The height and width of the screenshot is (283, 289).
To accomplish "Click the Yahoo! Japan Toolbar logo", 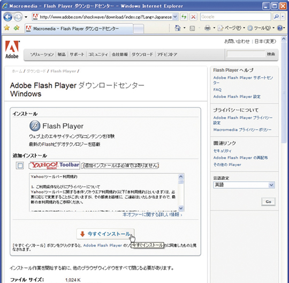I will [x=55, y=165].
